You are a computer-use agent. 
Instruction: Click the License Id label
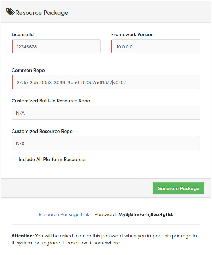[x=22, y=34]
